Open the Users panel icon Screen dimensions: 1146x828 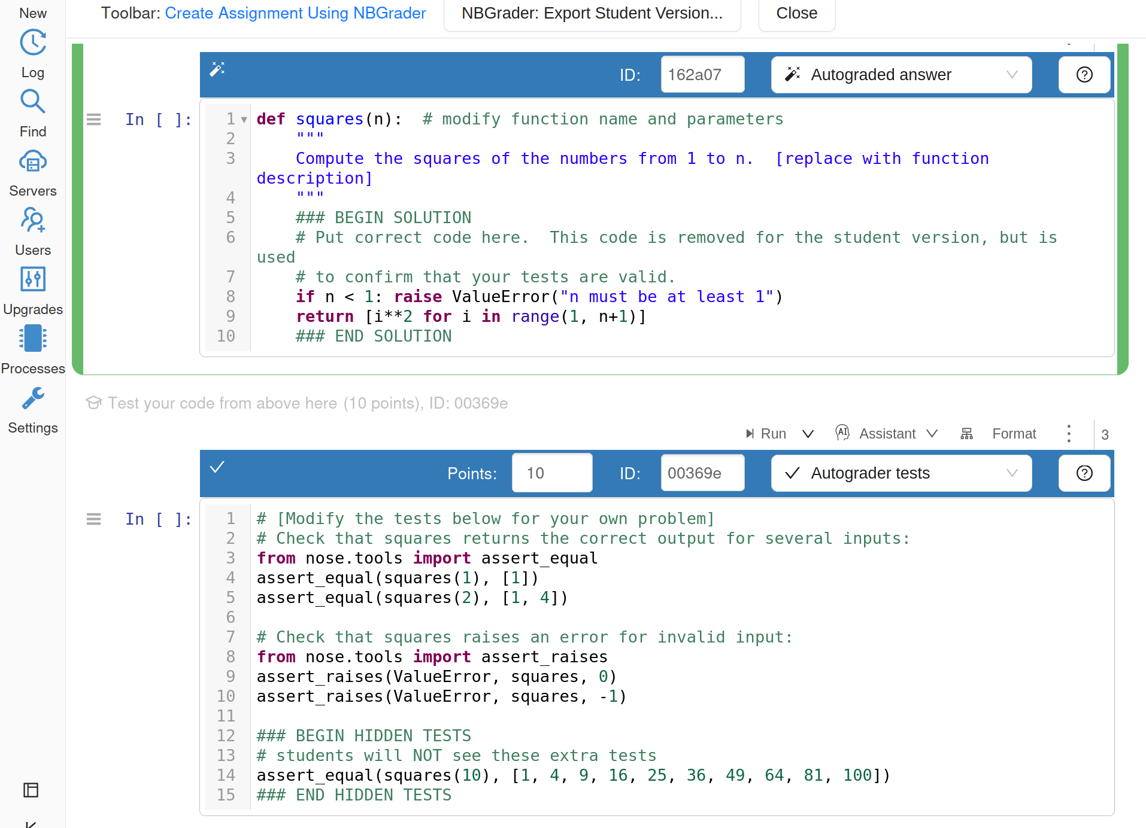click(33, 221)
